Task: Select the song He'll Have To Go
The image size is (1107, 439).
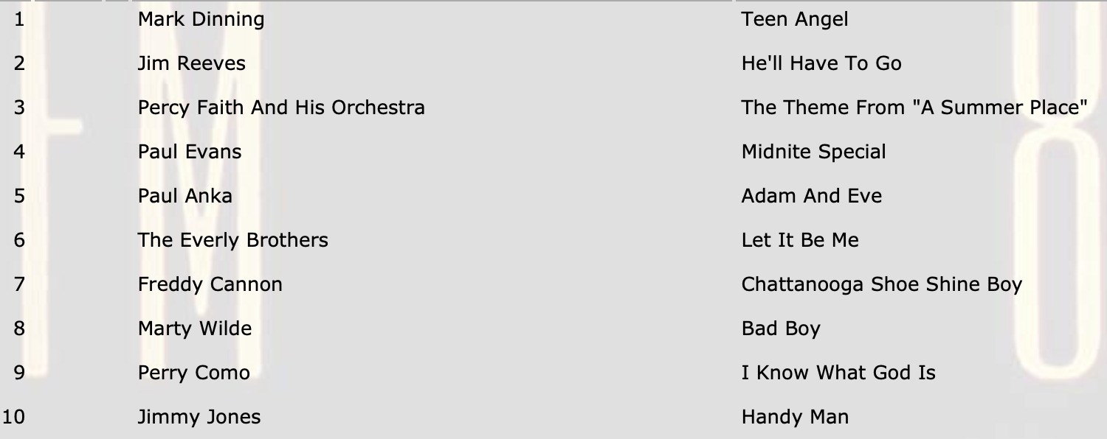Action: point(821,63)
